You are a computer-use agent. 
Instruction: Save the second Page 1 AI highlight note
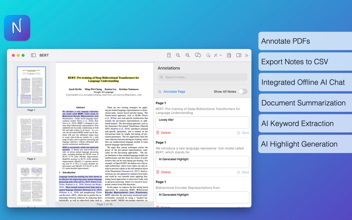click(243, 172)
